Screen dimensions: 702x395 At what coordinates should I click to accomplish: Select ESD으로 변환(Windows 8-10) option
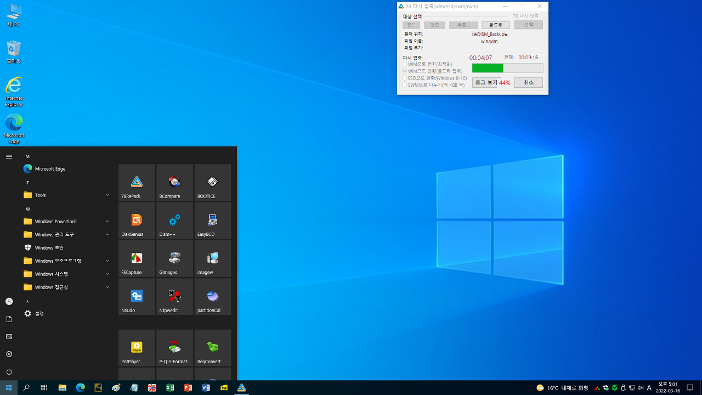(434, 78)
